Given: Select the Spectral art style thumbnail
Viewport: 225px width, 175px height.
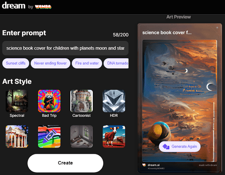Looking at the screenshot, I should pos(17,101).
